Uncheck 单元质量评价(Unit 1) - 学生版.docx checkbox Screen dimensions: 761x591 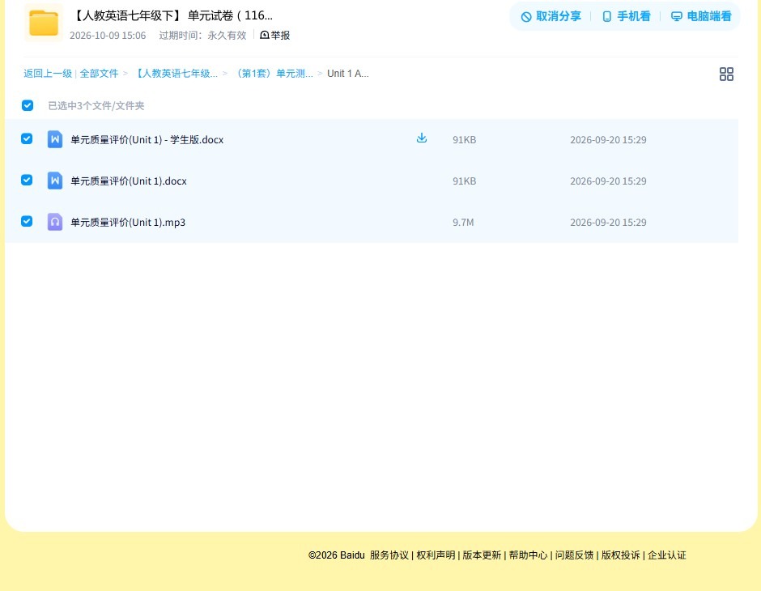coord(27,138)
